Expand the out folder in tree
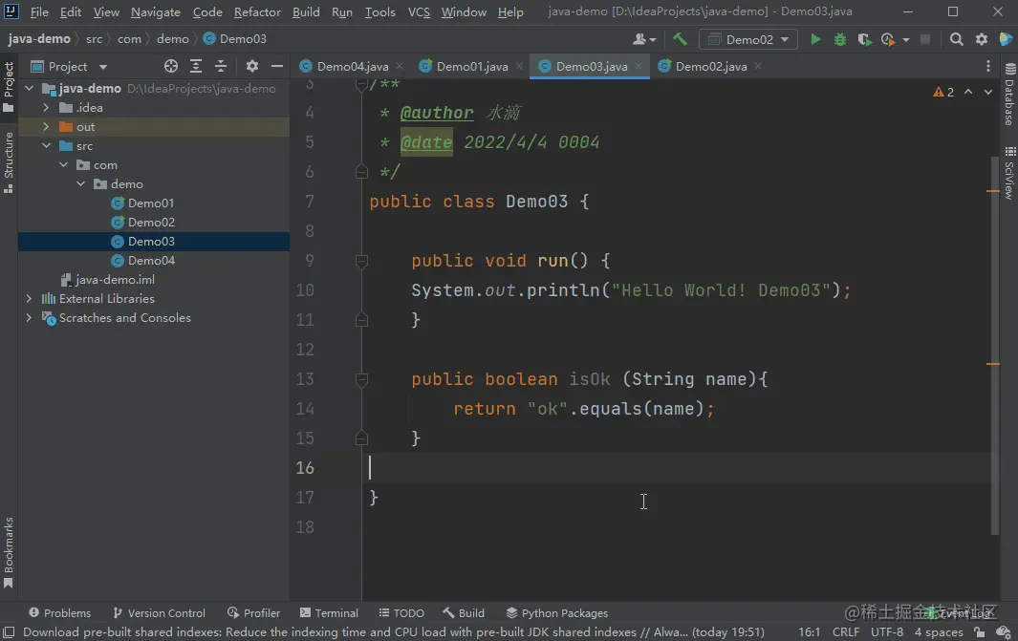 [x=46, y=127]
